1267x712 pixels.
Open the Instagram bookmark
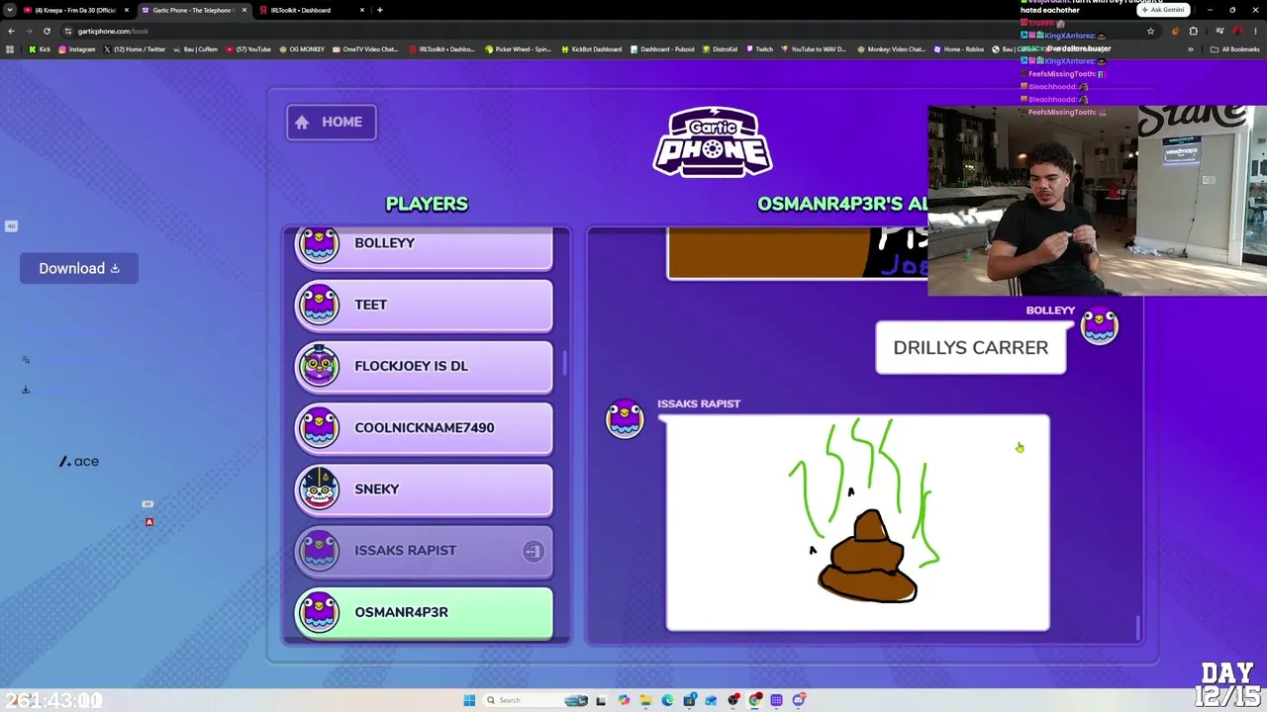tap(77, 49)
